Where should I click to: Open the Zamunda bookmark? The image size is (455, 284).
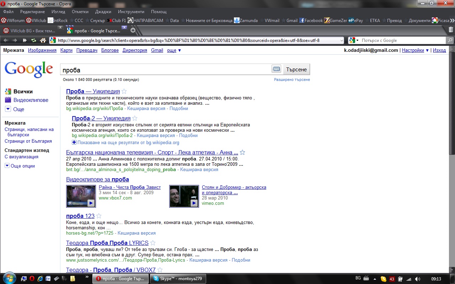tap(245, 21)
